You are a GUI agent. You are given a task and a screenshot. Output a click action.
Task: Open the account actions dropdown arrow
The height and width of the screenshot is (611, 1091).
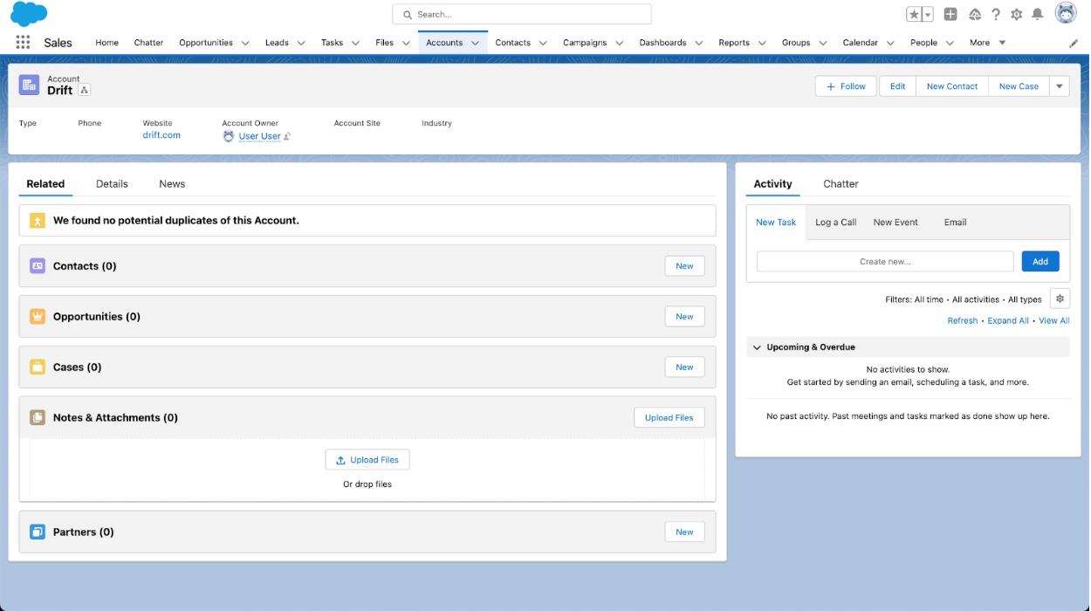point(1059,86)
